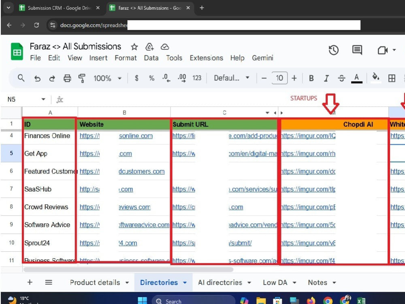Screen dimensions: 405x304
Task: Select column A header
Action: coord(50,113)
